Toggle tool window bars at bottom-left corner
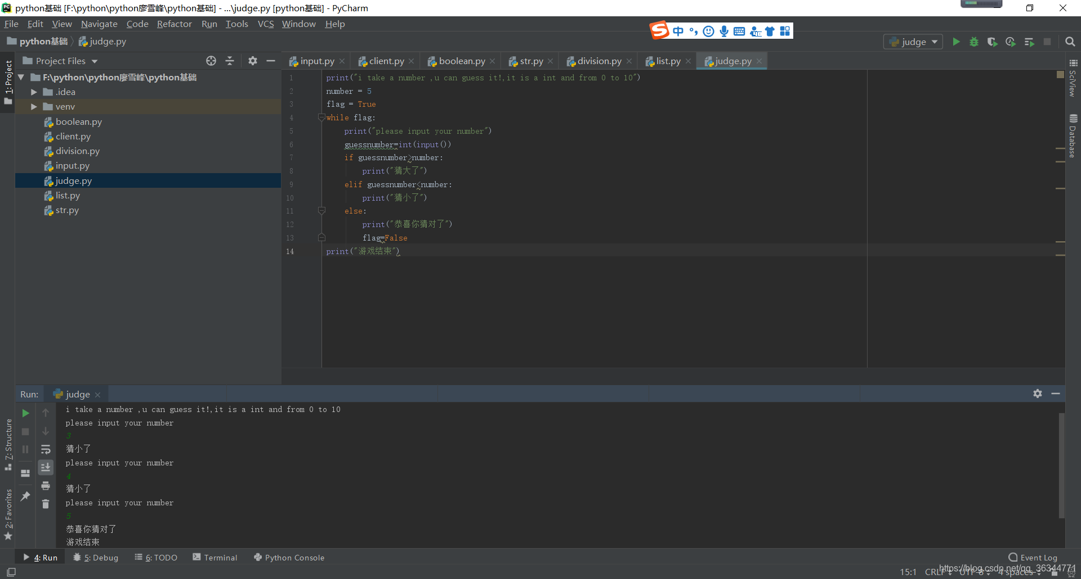Viewport: 1081px width, 579px height. (11, 572)
